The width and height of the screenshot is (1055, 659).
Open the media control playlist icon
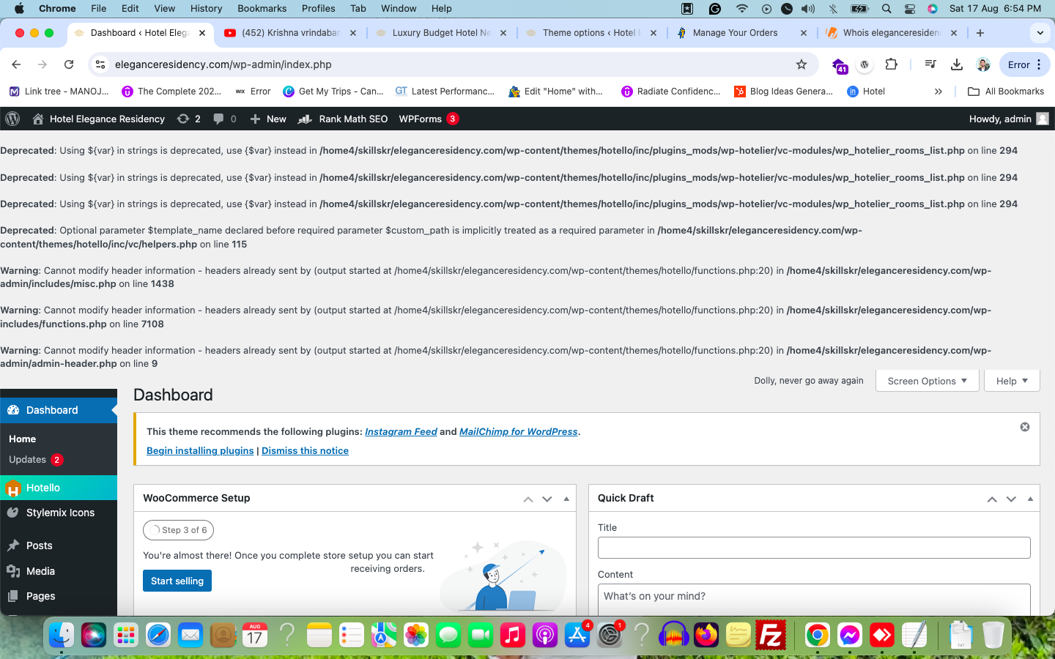(930, 64)
